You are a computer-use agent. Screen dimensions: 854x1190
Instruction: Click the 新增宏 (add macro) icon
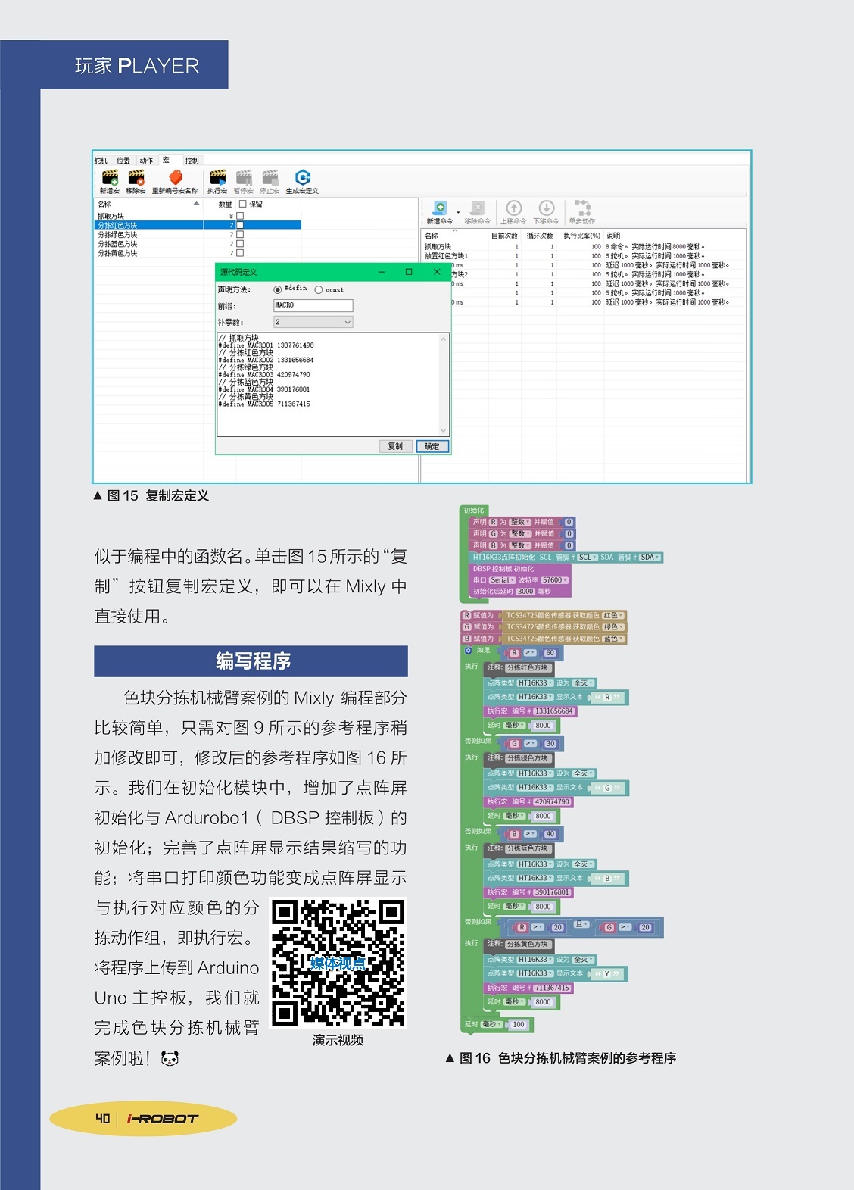(110, 178)
